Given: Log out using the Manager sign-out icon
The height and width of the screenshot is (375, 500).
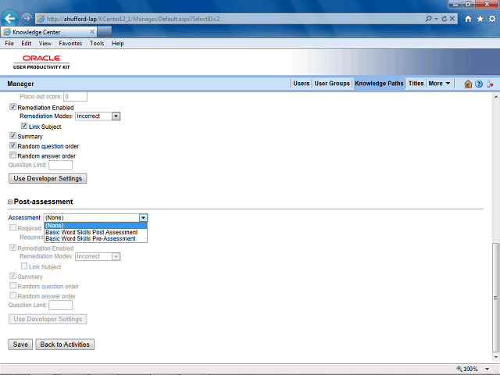Looking at the screenshot, I should pyautogui.click(x=490, y=84).
